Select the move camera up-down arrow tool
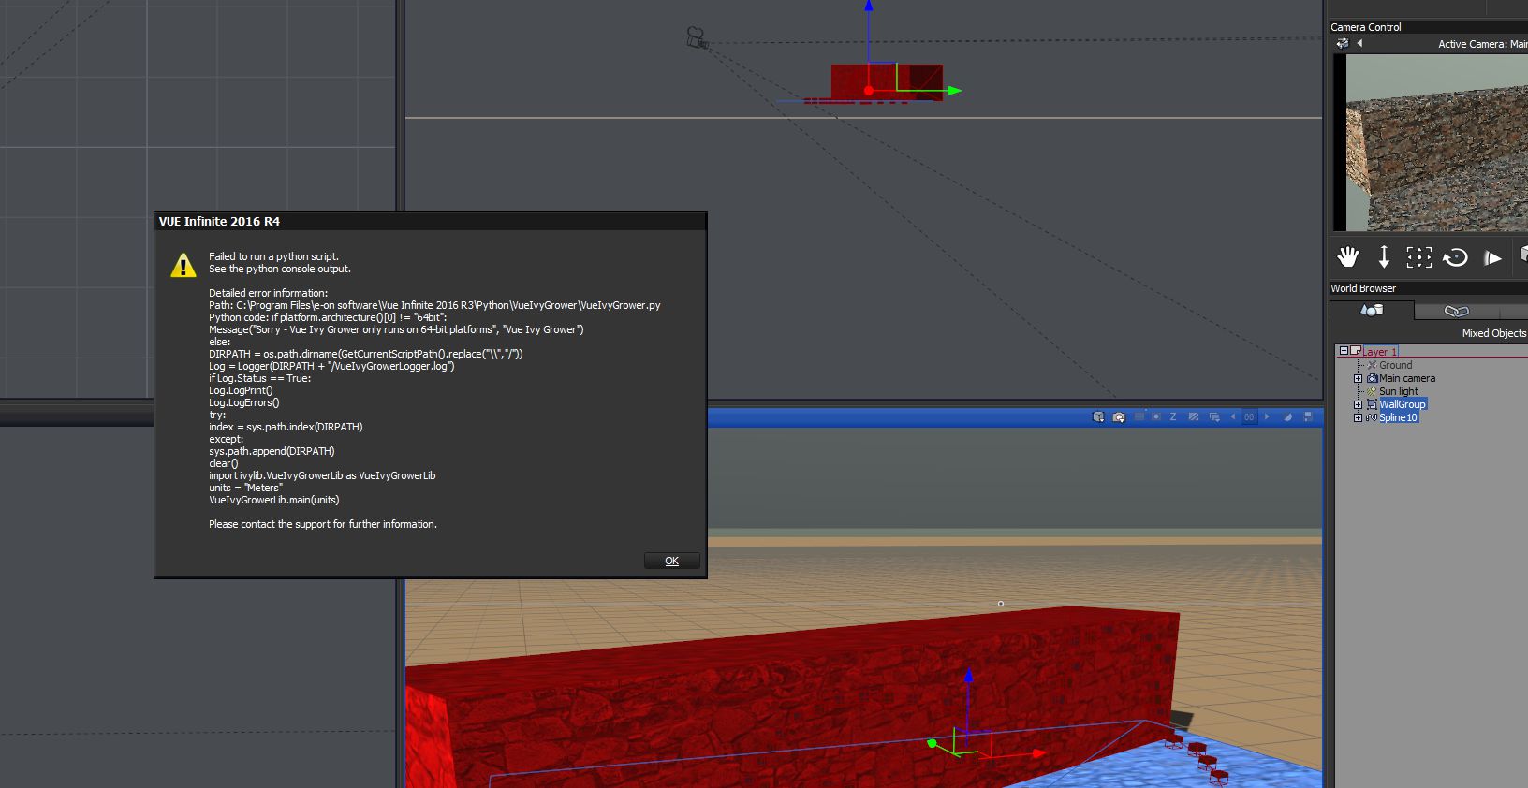The image size is (1528, 788). (1384, 256)
